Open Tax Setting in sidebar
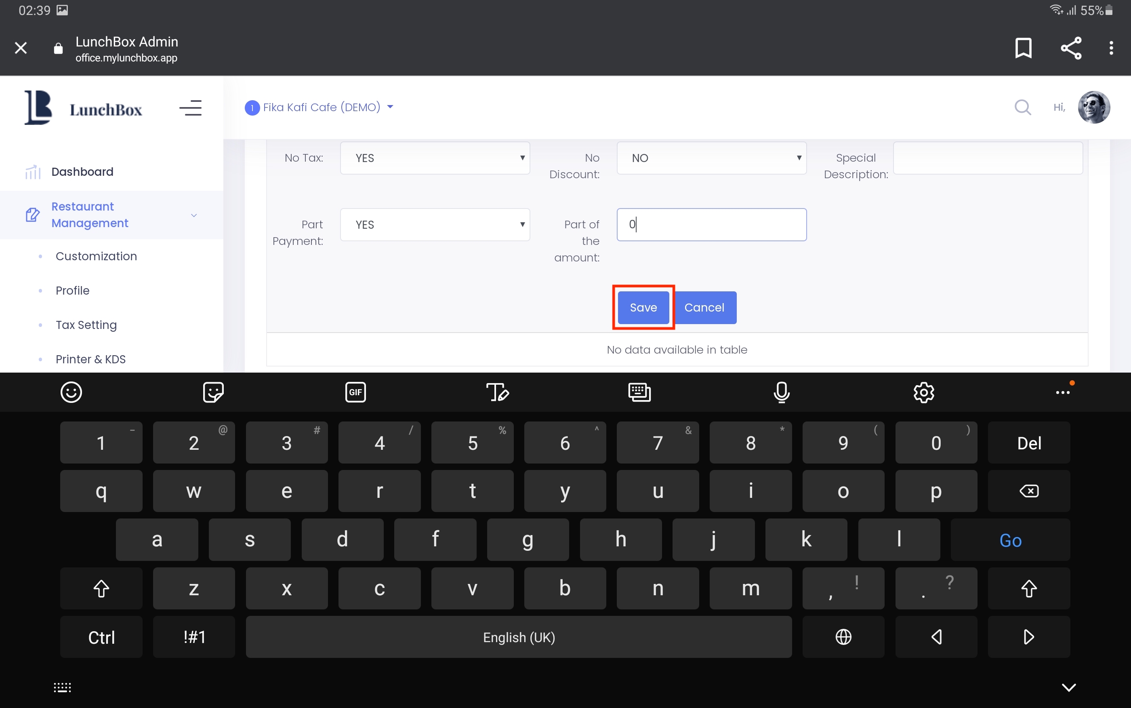Viewport: 1131px width, 708px height. tap(86, 325)
